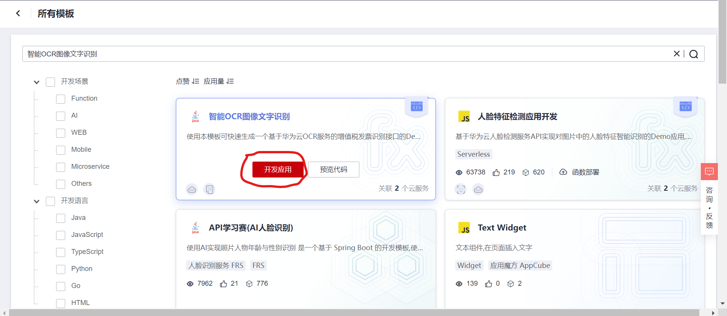Collapse the 开发语言 filter group
727x316 pixels.
point(36,201)
